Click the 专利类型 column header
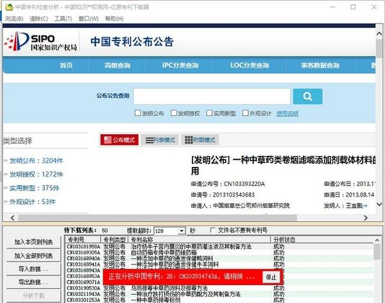 114,239
